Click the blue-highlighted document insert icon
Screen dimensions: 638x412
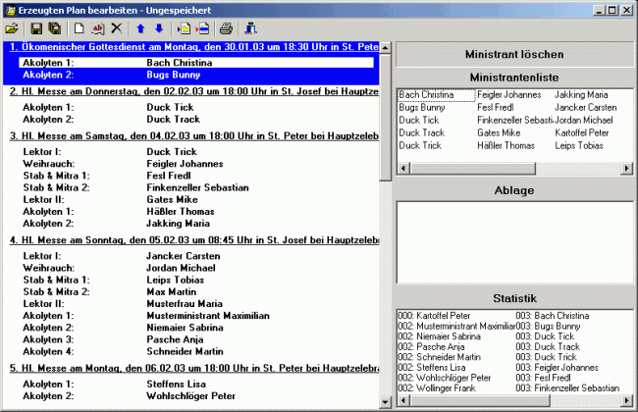[202, 28]
